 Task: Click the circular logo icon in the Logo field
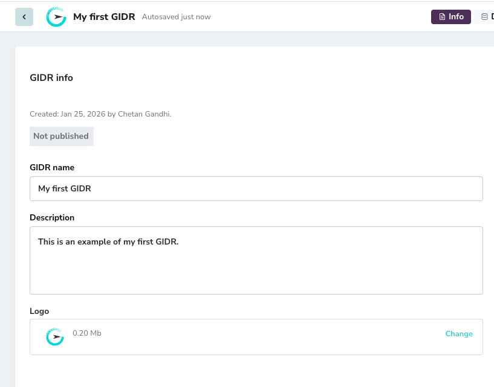pos(55,337)
